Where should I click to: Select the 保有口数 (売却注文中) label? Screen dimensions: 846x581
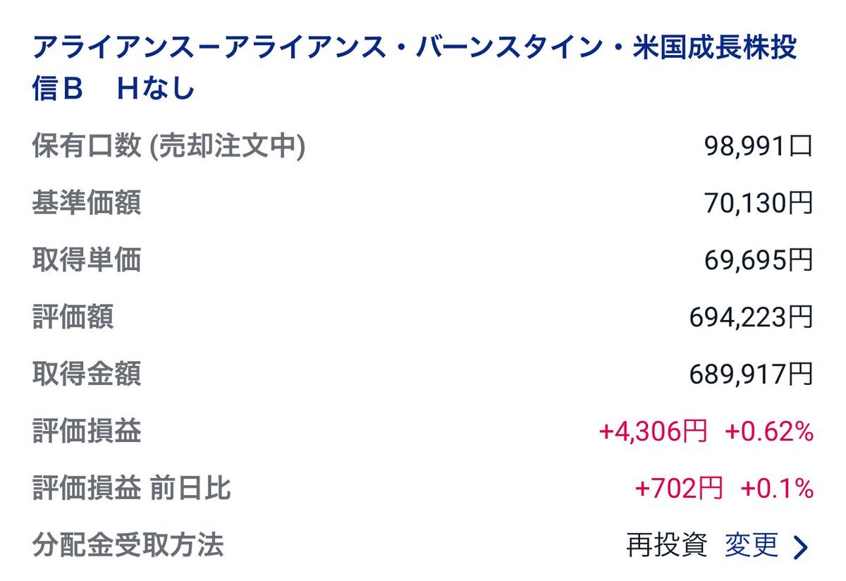click(168, 146)
